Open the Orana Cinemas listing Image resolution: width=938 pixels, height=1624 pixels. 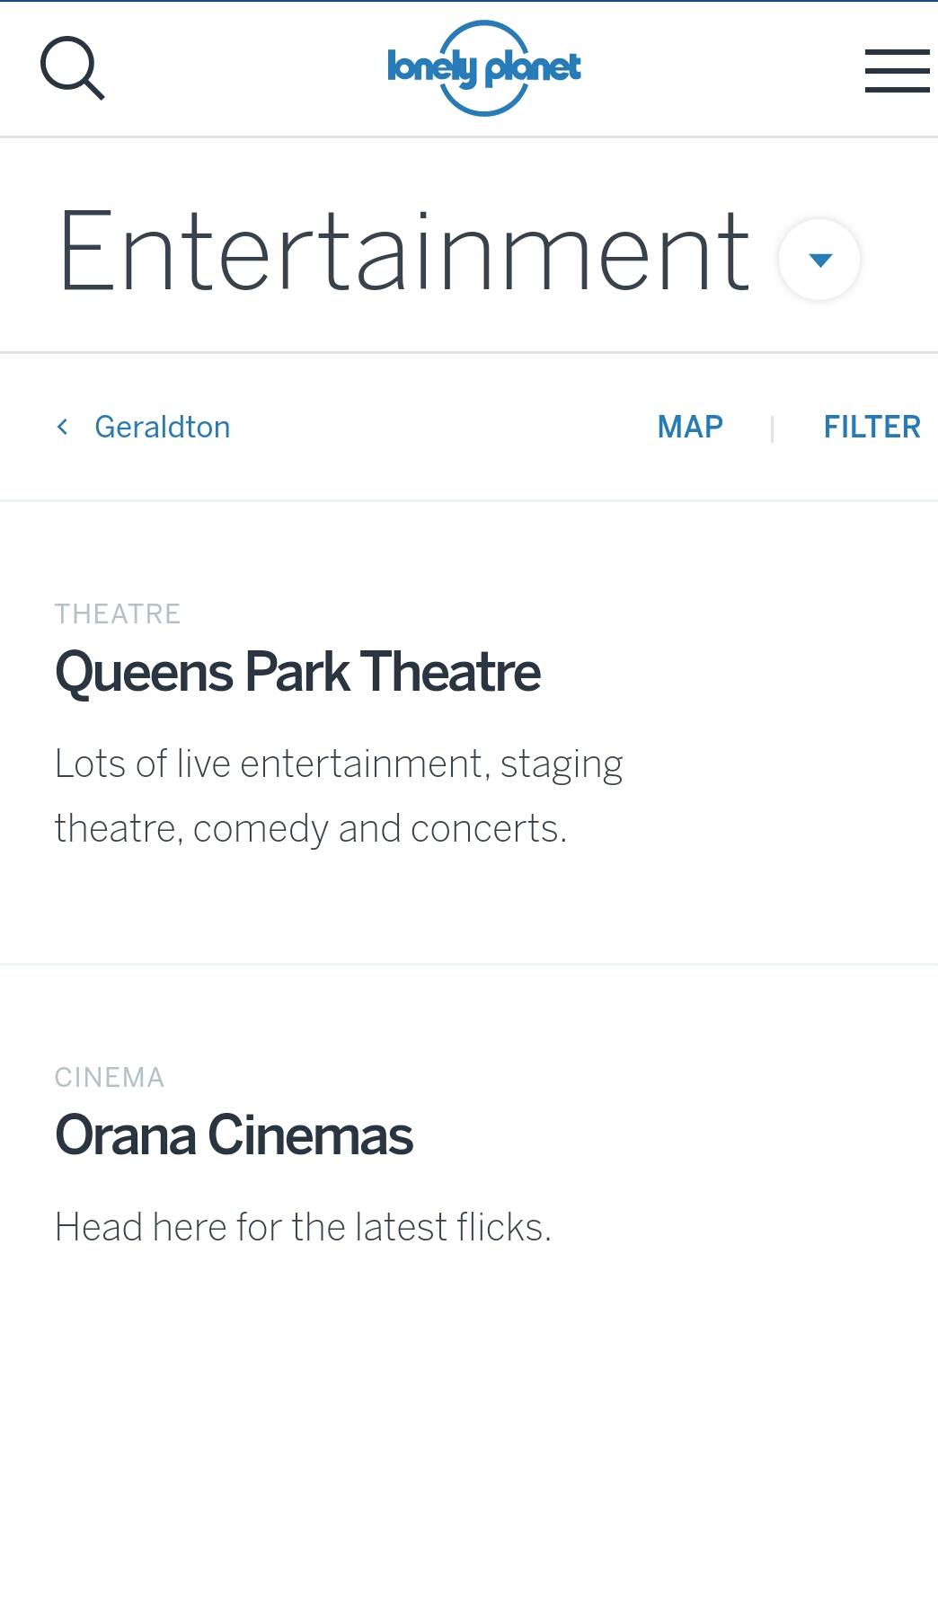click(234, 1135)
